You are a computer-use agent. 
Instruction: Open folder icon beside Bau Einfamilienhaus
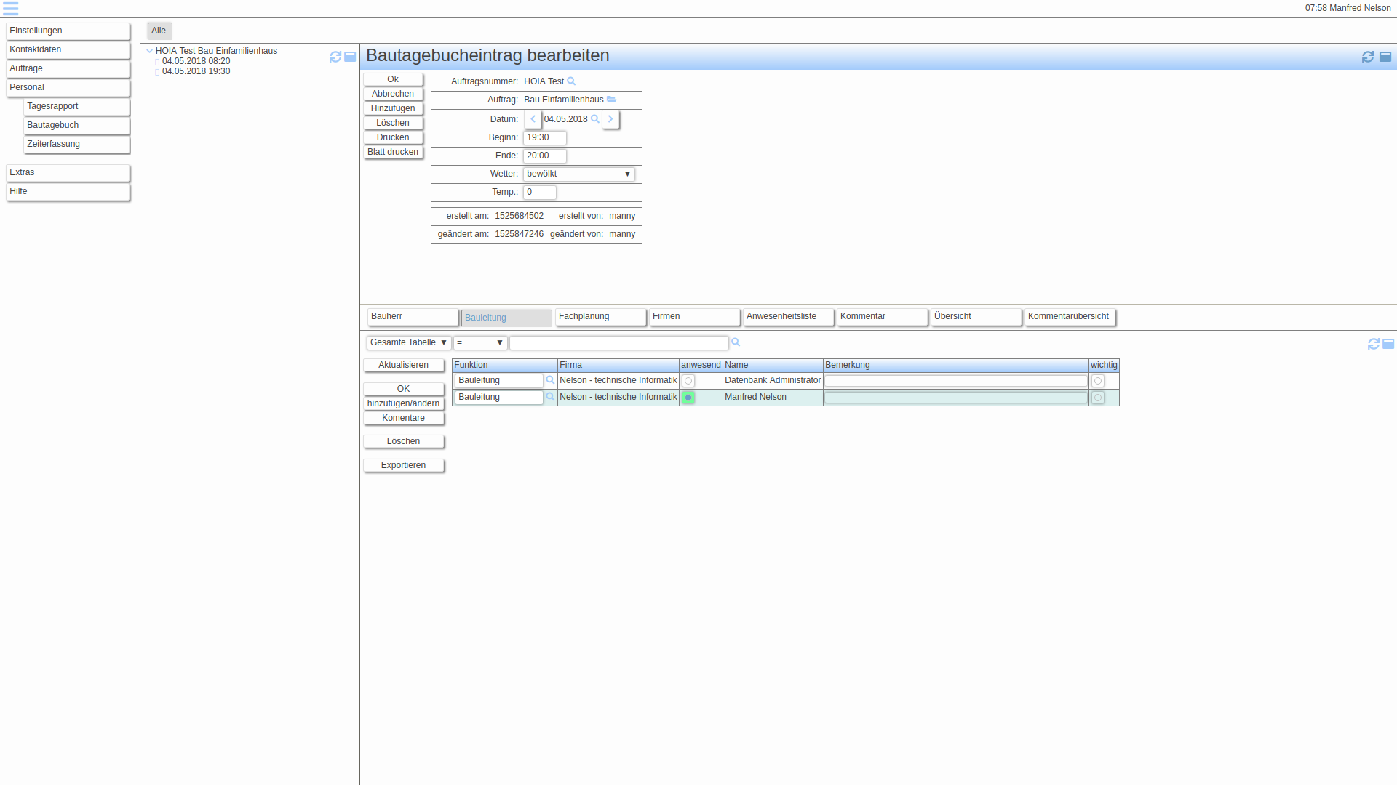611,100
